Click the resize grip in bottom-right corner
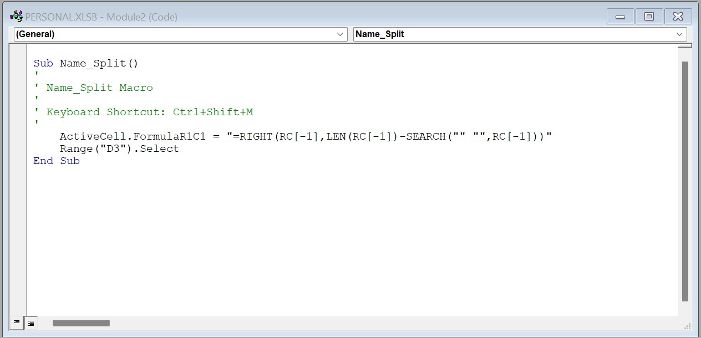Screen dimensions: 701x338 point(687,325)
